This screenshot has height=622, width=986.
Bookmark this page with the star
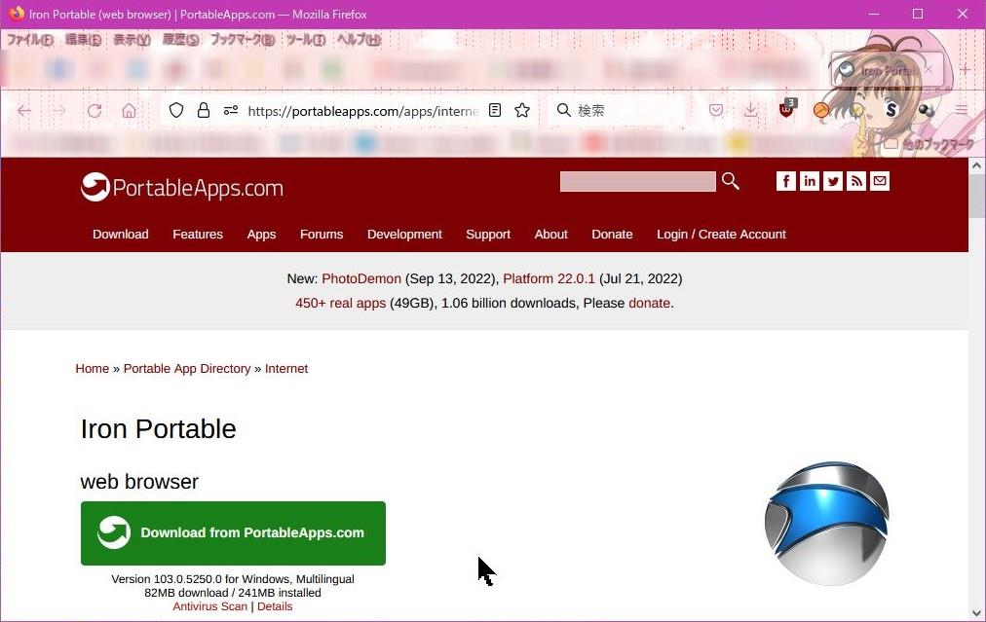click(522, 111)
